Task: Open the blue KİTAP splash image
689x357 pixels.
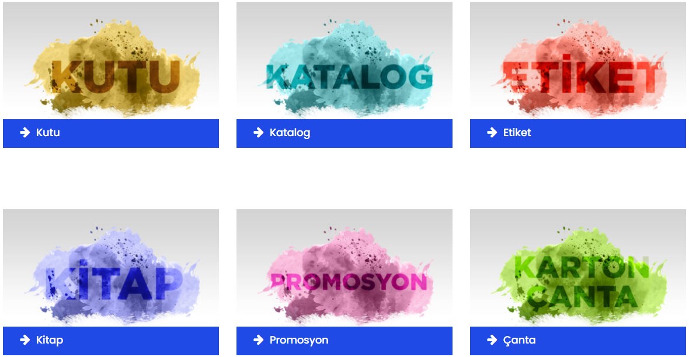Action: 111,268
